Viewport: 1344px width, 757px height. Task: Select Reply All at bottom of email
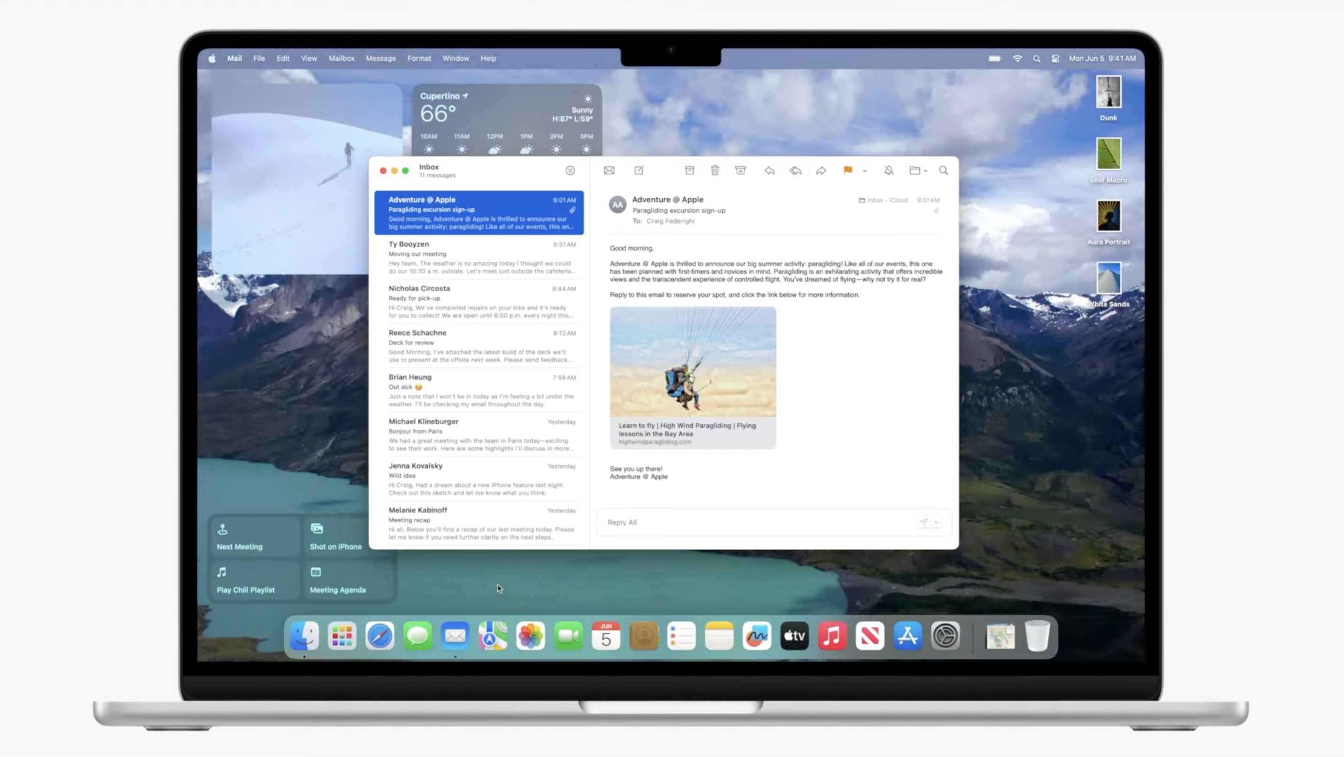click(x=622, y=522)
